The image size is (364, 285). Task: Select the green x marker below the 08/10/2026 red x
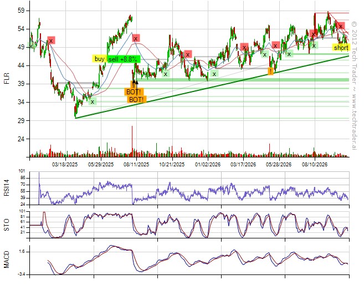(x=314, y=45)
